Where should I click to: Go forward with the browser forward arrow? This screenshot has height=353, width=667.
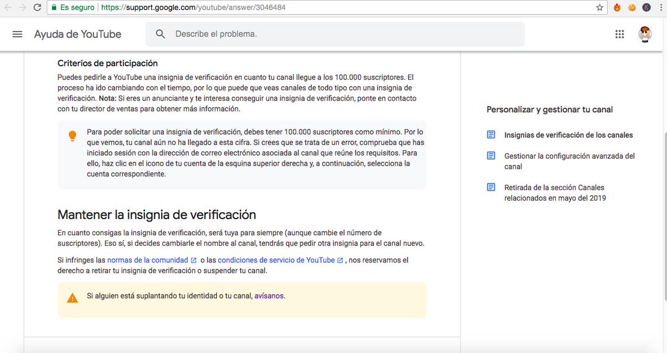tap(23, 8)
